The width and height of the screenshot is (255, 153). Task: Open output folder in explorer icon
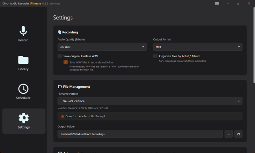[238, 134]
